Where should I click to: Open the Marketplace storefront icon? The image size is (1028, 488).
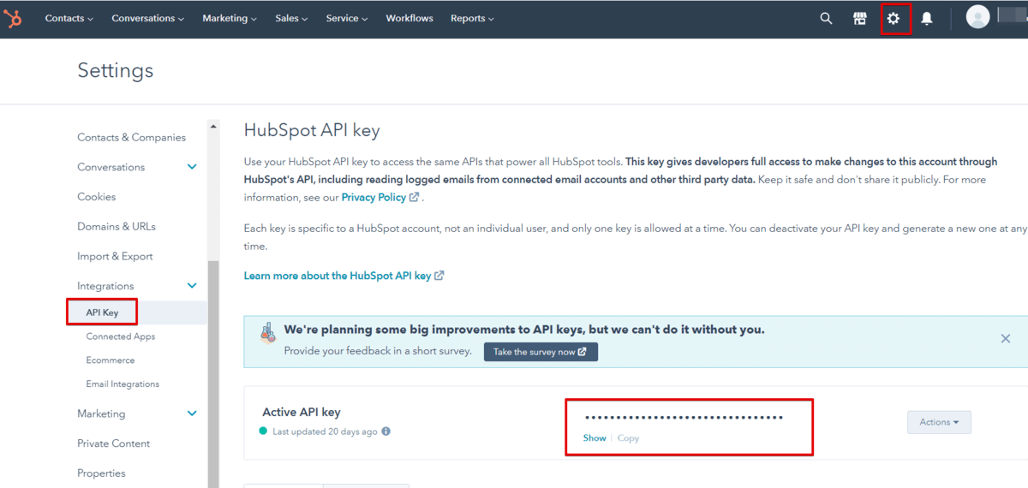860,18
